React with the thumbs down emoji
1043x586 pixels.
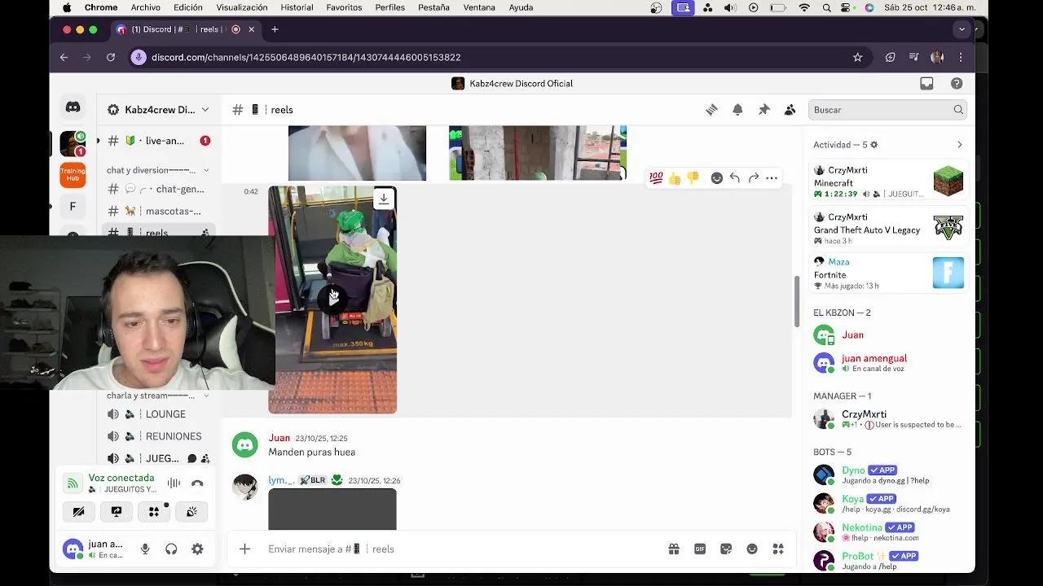click(693, 177)
